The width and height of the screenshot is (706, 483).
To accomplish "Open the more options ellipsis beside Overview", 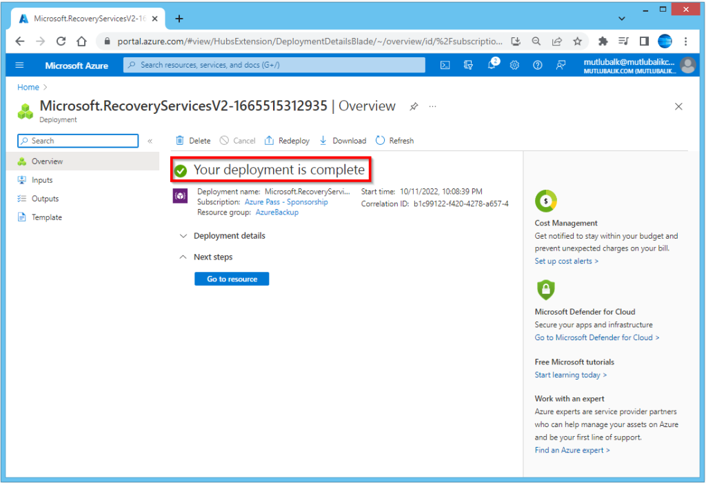I will pos(433,106).
